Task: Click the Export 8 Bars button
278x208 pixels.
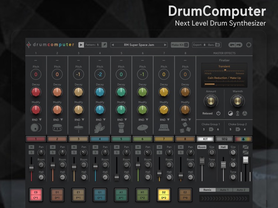Action: 207,45
